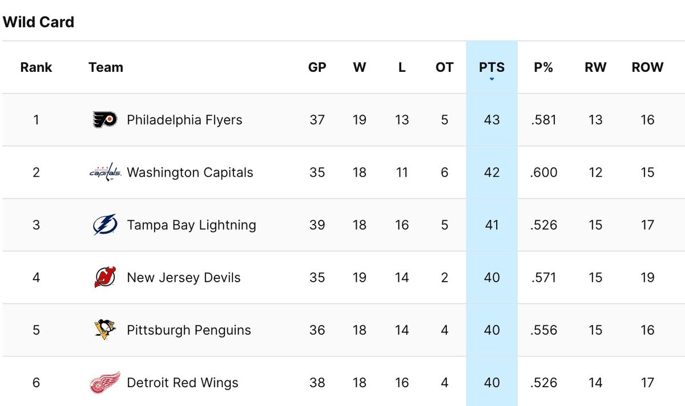Sort table by OT column header

[444, 67]
